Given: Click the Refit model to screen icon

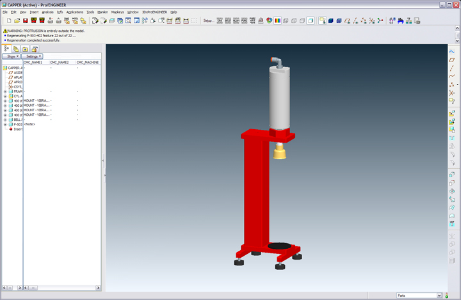Looking at the screenshot, I should click(x=128, y=20).
